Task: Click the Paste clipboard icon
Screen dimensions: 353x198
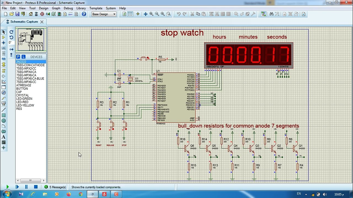Action: (204, 14)
